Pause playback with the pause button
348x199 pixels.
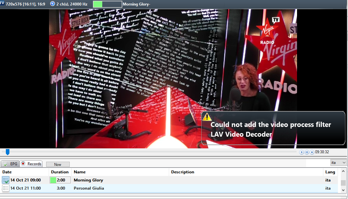pos(307,152)
